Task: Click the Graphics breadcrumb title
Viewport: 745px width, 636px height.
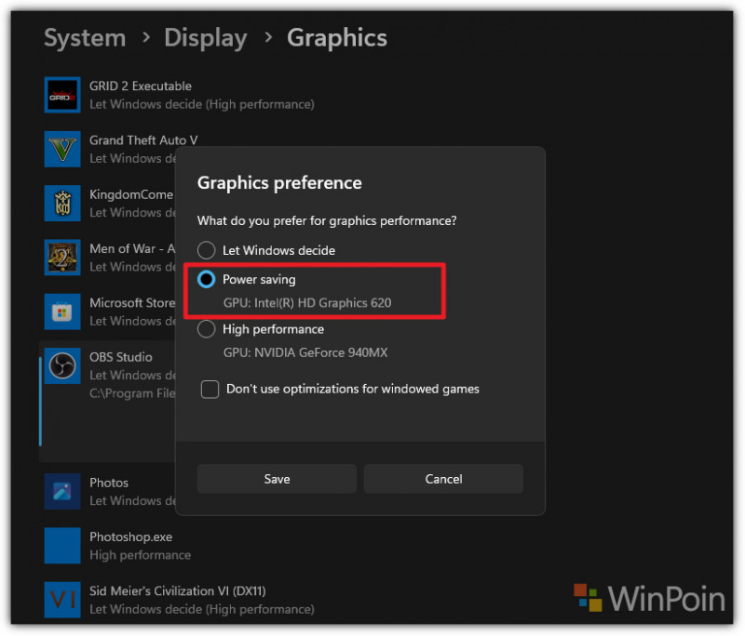Action: 337,38
